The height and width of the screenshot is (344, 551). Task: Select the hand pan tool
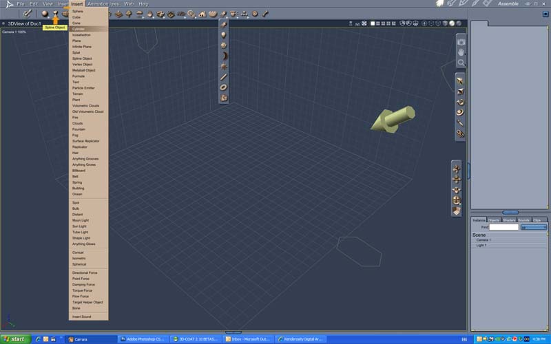461,52
